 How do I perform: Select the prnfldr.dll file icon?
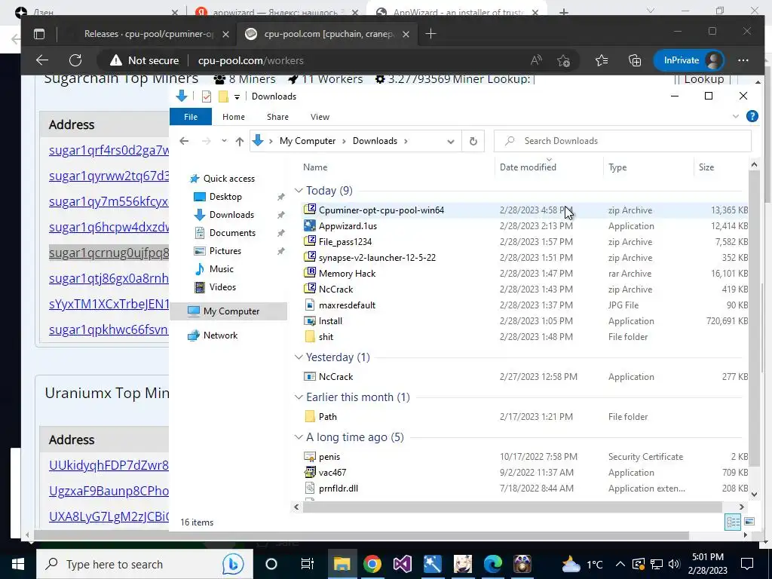[x=310, y=488]
